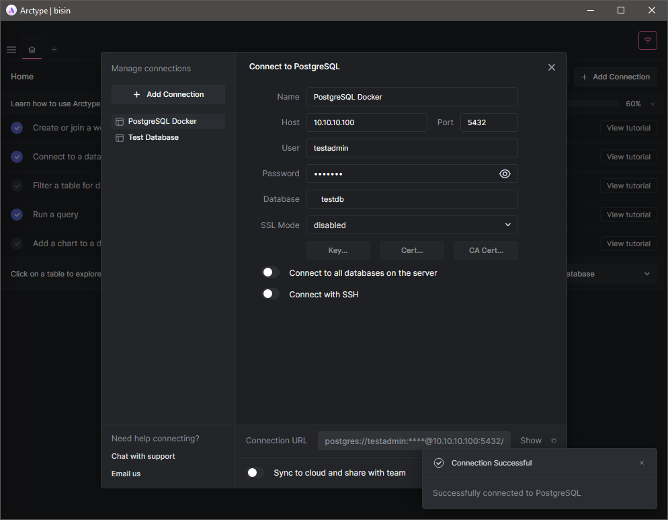
Task: Toggle Sync to cloud and share
Action: [255, 473]
